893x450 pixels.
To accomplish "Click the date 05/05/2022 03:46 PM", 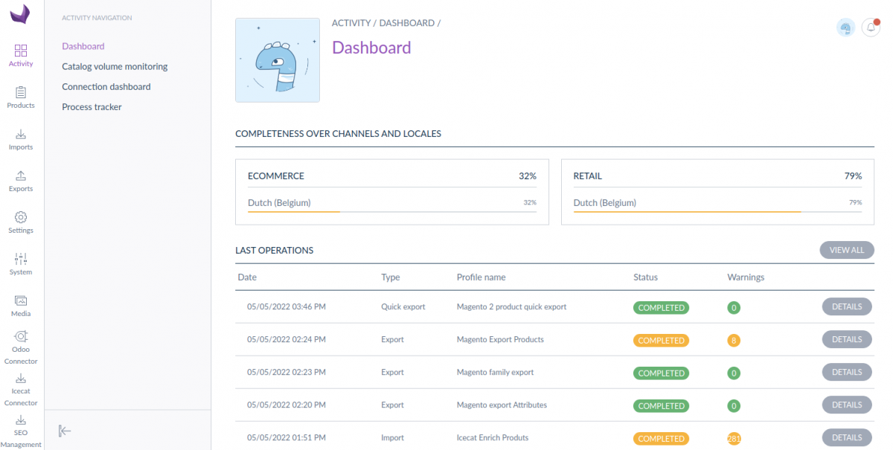I will (x=287, y=306).
